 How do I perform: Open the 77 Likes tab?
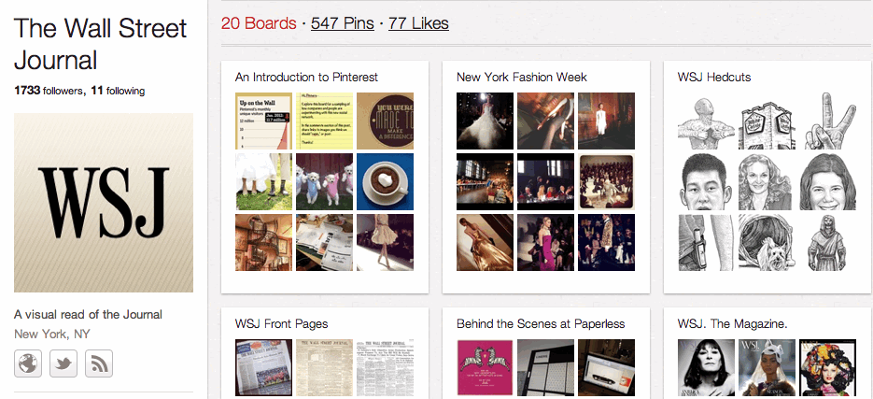coord(418,23)
